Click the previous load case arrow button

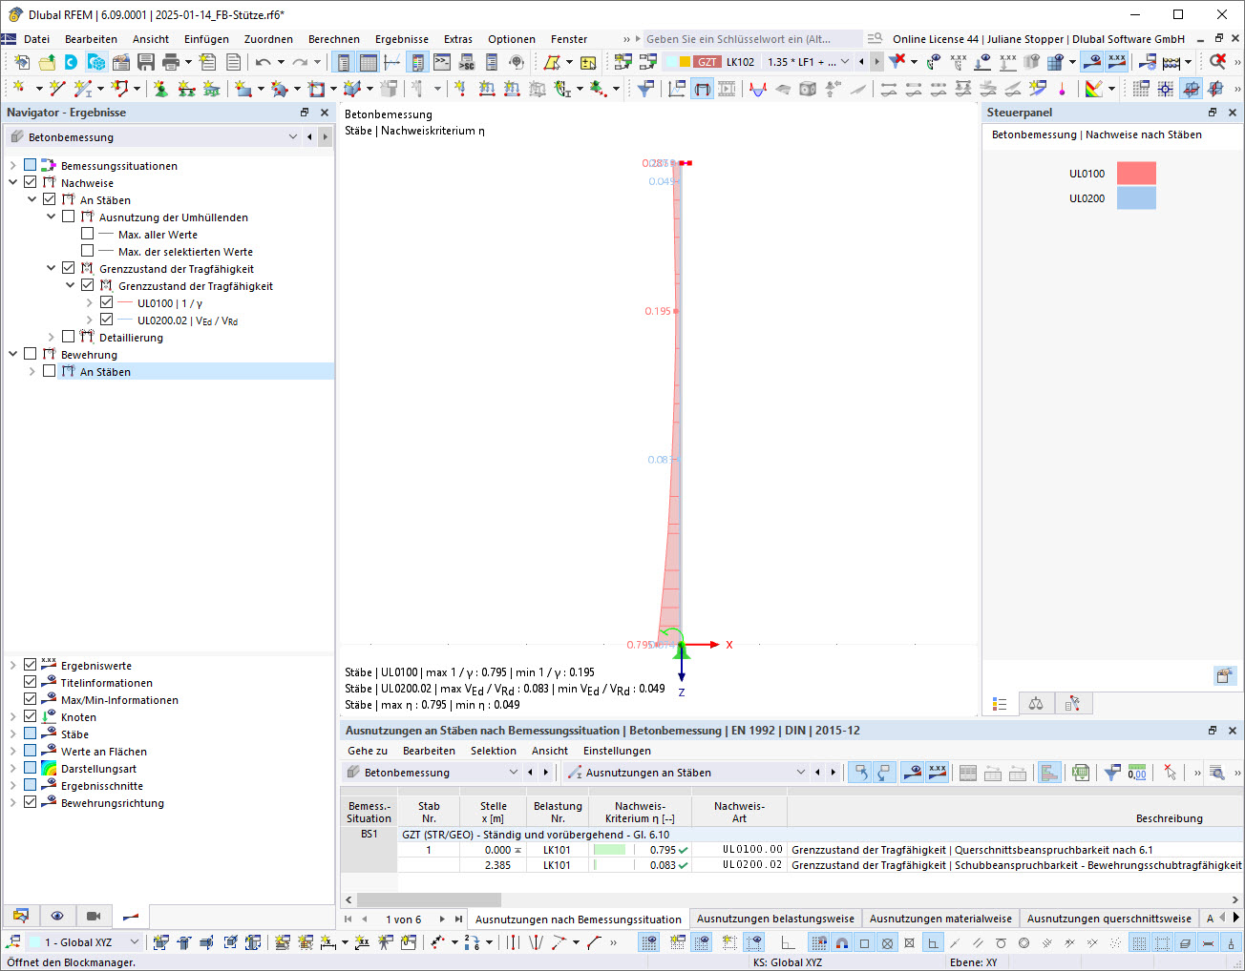[x=861, y=62]
